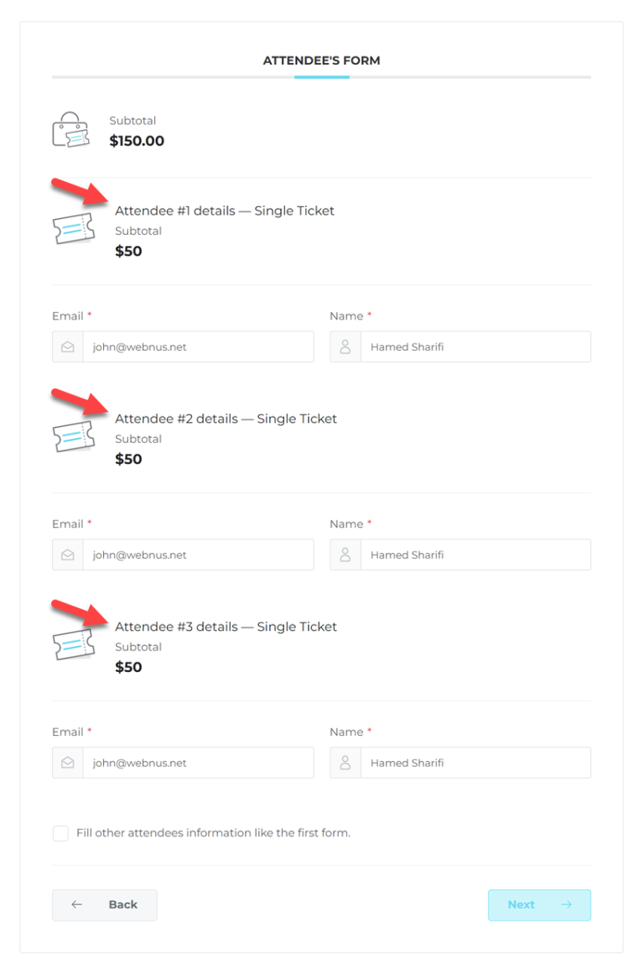
Task: Click the envelope icon in Attendee #2 email field
Action: (67, 554)
